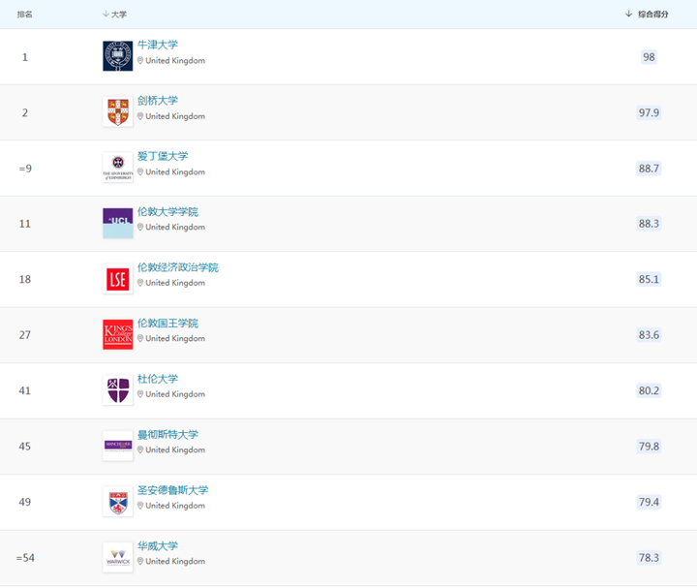The image size is (697, 588).
Task: Open the King's College London logo
Action: click(x=118, y=334)
